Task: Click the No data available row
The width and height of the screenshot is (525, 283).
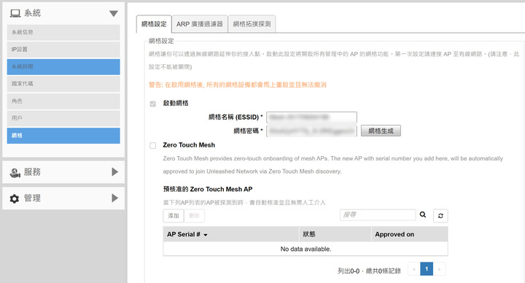Action: (x=306, y=249)
